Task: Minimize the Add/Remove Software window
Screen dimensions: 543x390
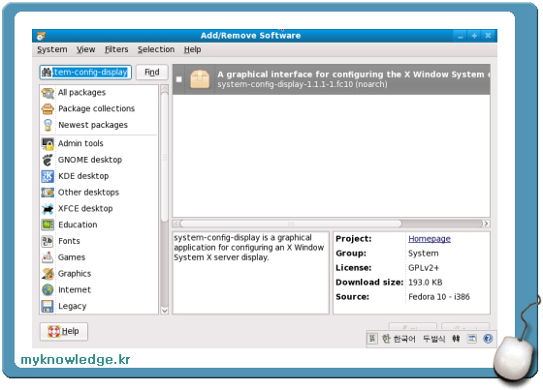Action: pyautogui.click(x=460, y=36)
